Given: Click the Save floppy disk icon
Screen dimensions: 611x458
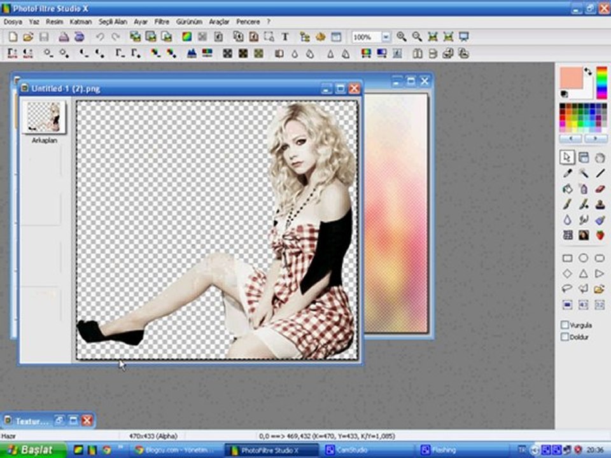Looking at the screenshot, I should click(44, 37).
